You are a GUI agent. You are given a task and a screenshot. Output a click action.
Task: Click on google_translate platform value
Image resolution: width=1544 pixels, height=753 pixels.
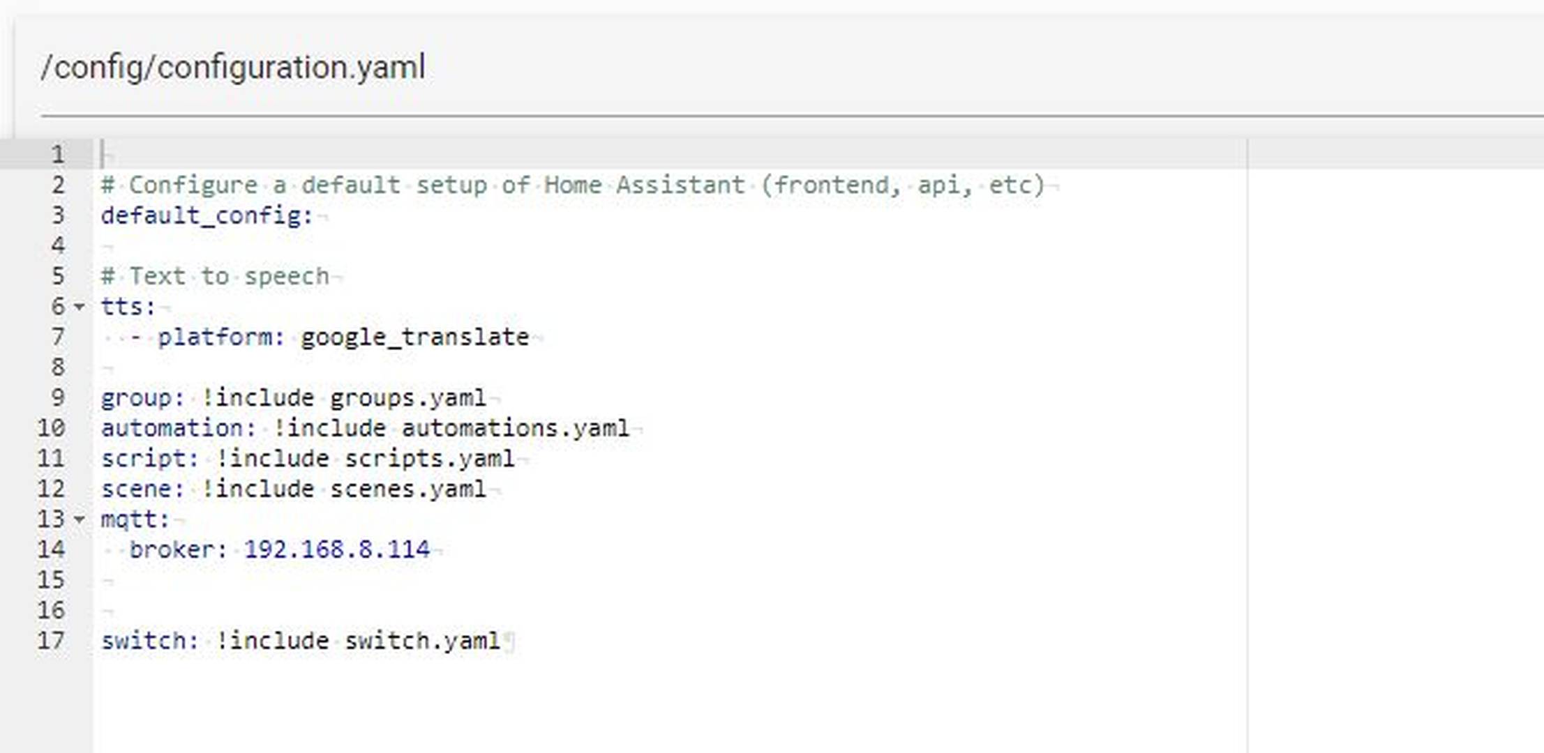(x=415, y=337)
